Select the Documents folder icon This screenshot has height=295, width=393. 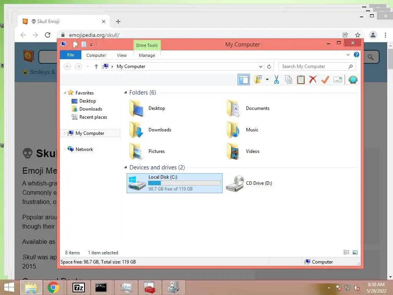click(233, 108)
